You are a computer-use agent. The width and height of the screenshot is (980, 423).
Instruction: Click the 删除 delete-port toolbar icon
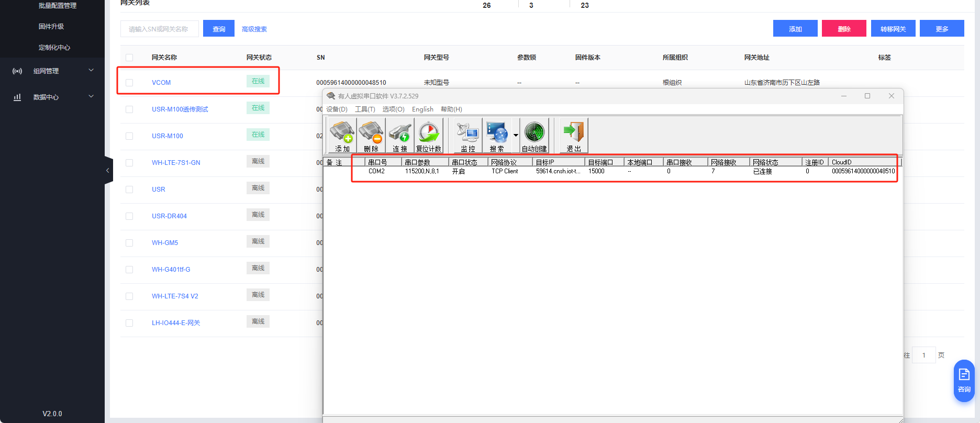[x=371, y=135]
